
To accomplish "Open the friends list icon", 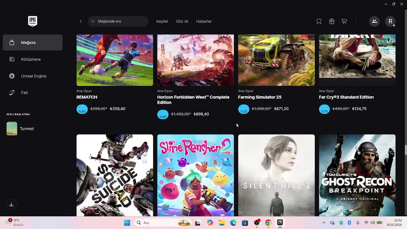I will coord(374,21).
